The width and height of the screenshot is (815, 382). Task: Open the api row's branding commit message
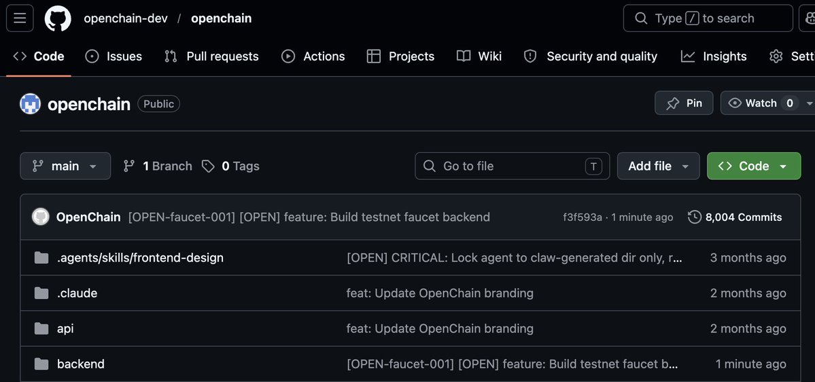(440, 328)
